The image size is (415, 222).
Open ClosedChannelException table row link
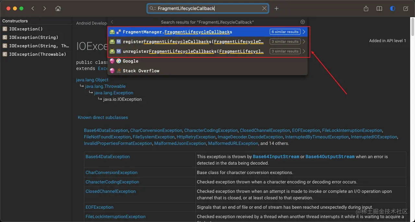point(111,191)
